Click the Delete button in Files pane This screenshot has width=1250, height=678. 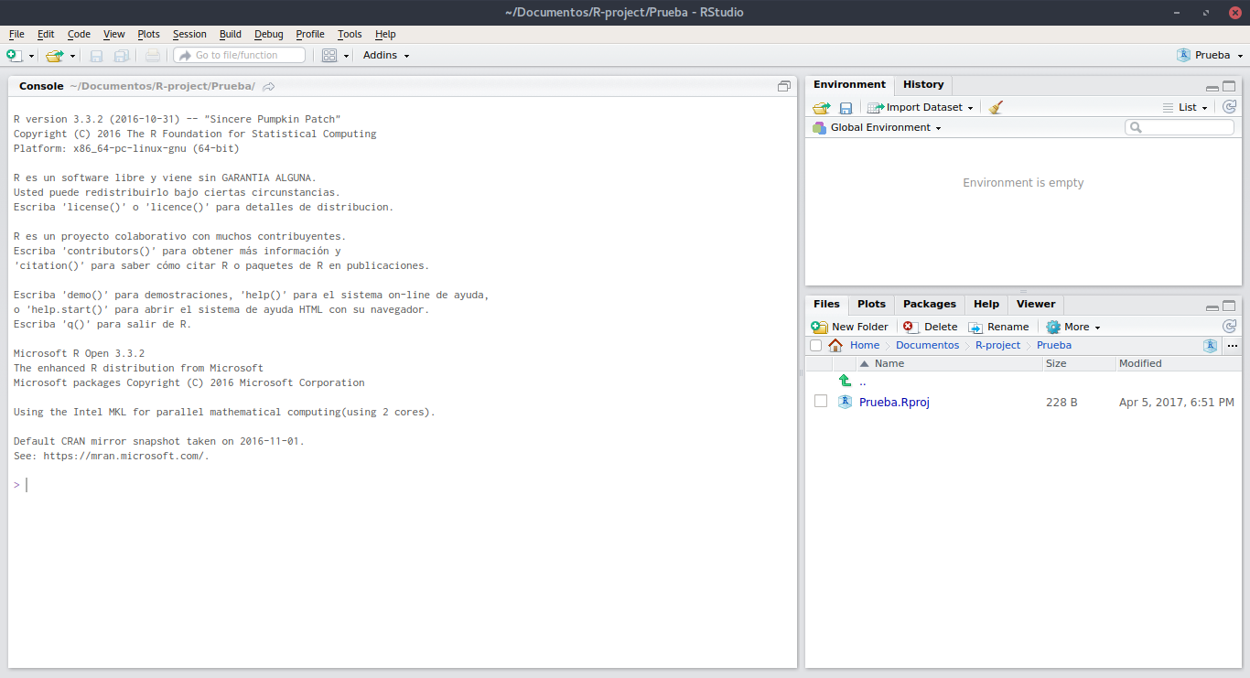tap(930, 327)
